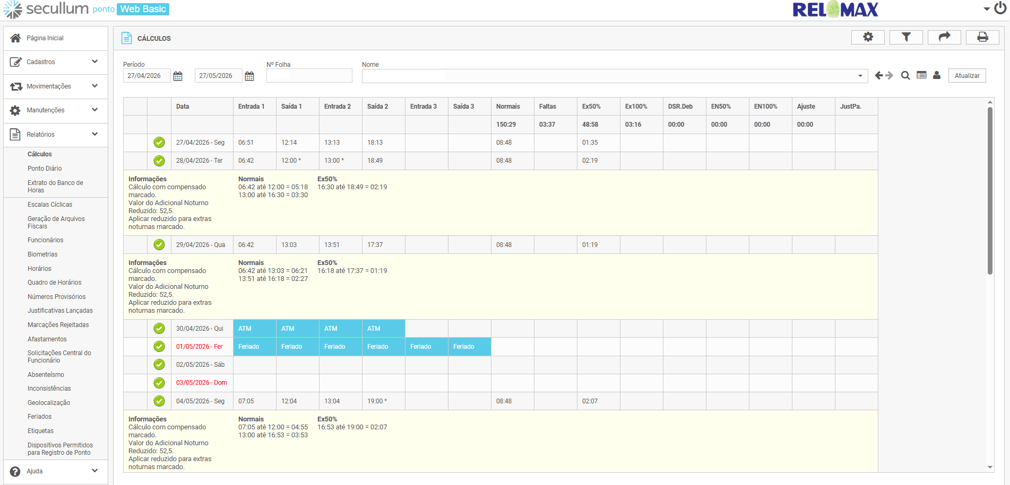Open Marcações Rejeitadas link
This screenshot has height=485, width=1010.
(x=58, y=325)
